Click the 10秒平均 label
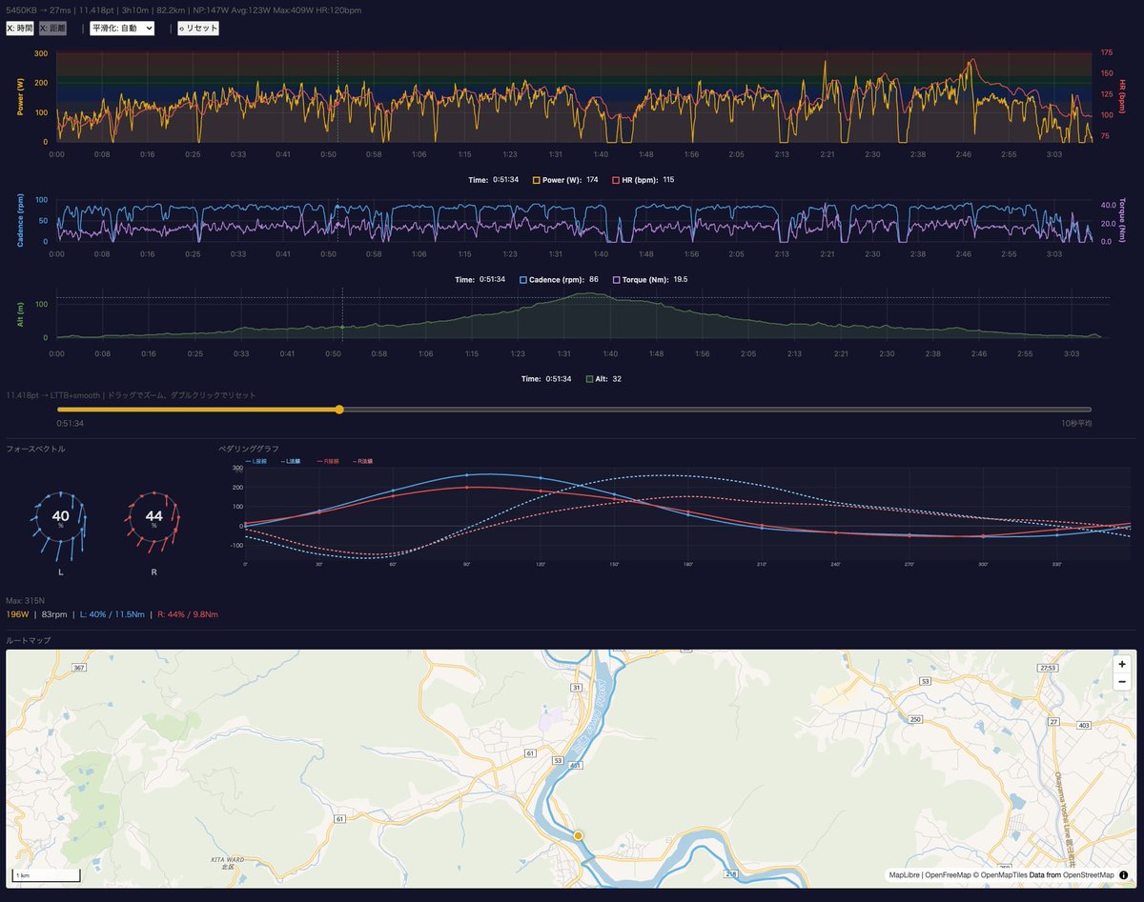 click(1076, 423)
